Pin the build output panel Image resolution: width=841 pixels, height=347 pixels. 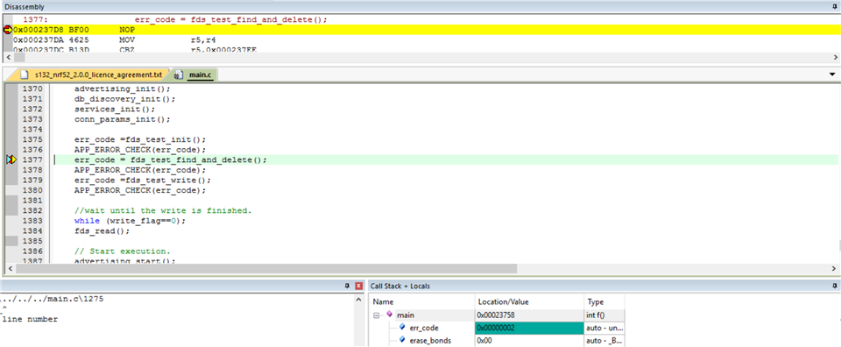(348, 287)
